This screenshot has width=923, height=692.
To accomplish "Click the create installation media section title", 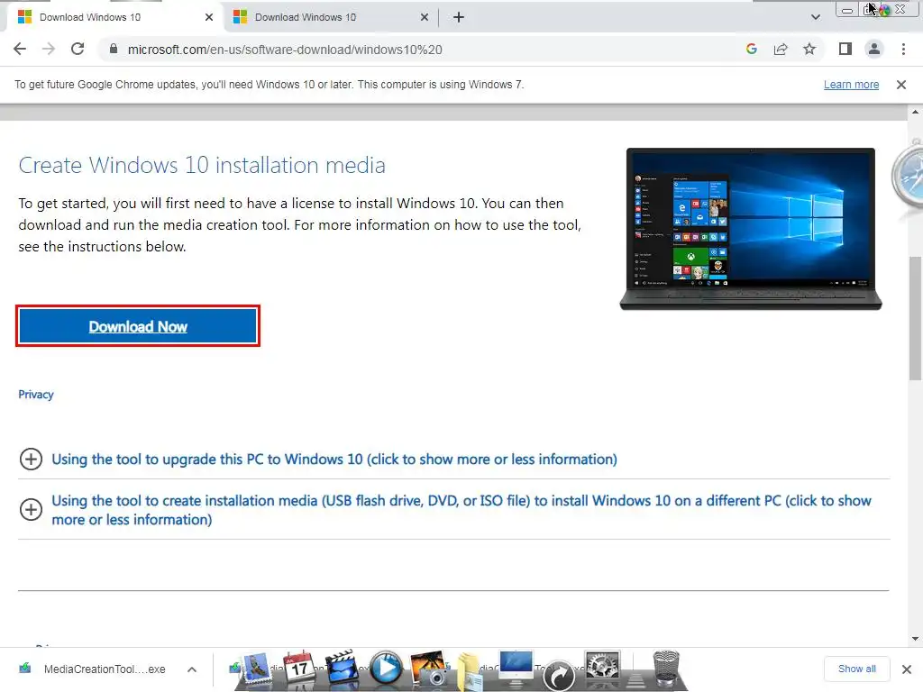I will (461, 510).
